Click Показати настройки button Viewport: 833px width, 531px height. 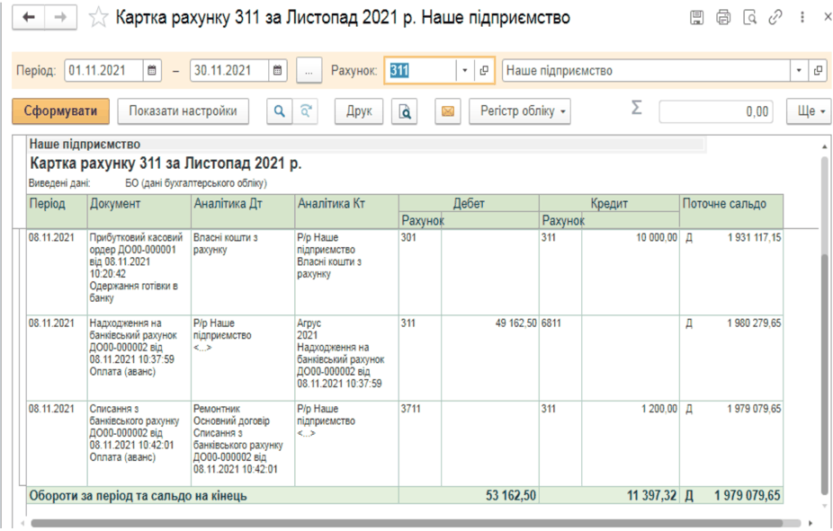tap(183, 111)
